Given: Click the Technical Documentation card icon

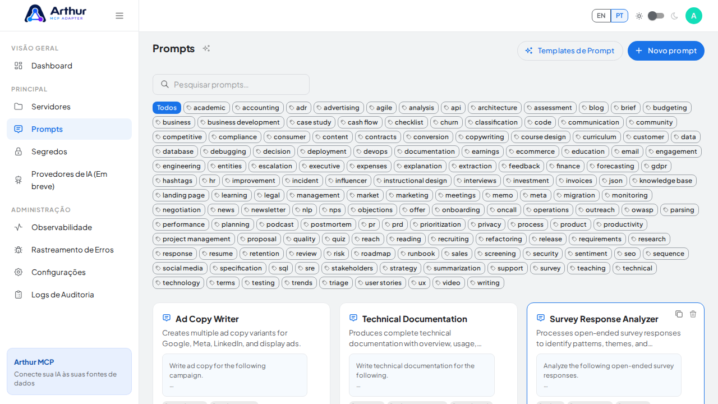Looking at the screenshot, I should click(x=353, y=318).
